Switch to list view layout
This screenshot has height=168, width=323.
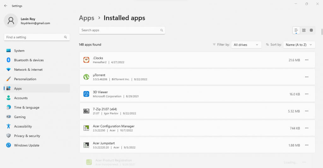[x=296, y=30]
